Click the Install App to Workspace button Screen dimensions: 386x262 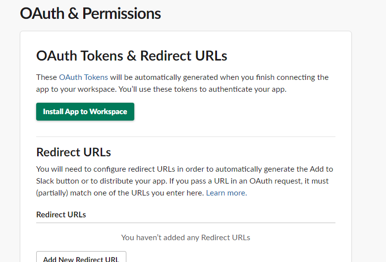pyautogui.click(x=85, y=112)
